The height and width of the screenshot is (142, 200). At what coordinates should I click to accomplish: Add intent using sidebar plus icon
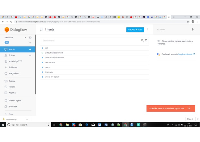coord(30,49)
